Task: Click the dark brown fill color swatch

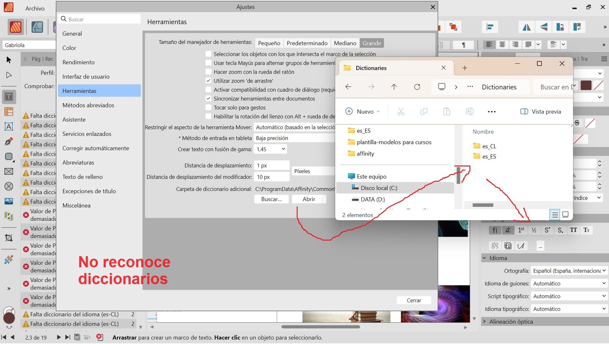Action: 586,85
